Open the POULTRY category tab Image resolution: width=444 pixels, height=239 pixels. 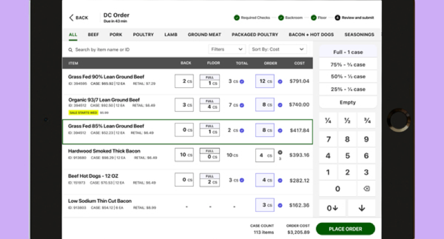coord(143,34)
